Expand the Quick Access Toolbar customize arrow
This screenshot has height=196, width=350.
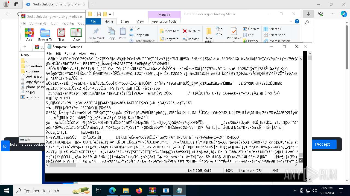coord(110,14)
